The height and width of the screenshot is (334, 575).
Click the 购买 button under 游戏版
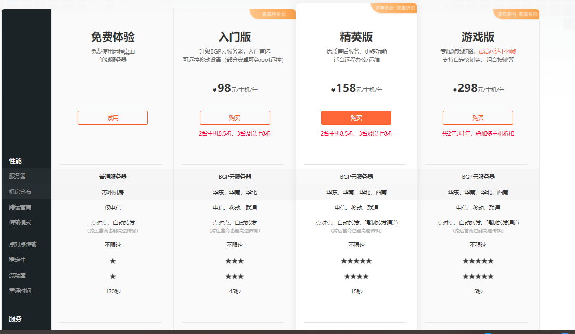point(478,117)
